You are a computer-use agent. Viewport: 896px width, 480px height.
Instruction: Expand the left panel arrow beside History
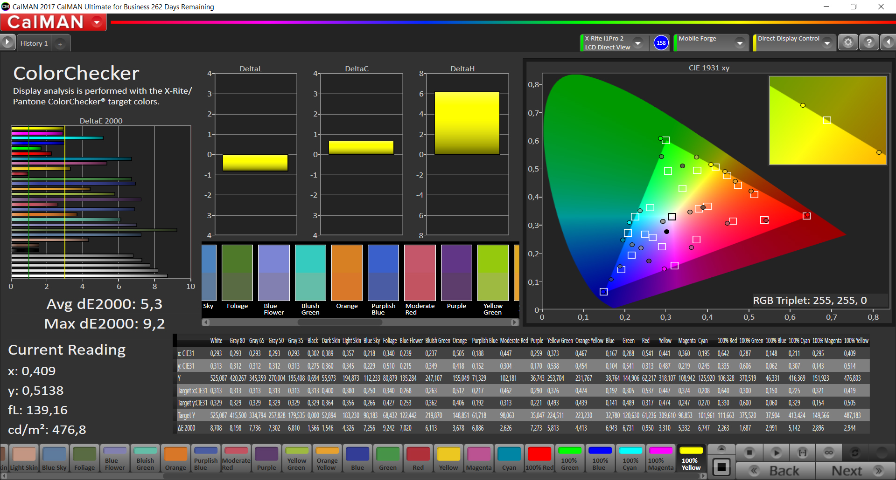point(7,43)
